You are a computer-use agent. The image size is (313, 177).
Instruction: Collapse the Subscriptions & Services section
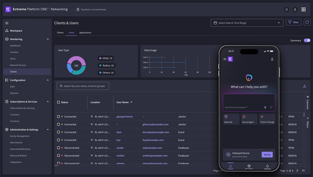tap(48, 102)
